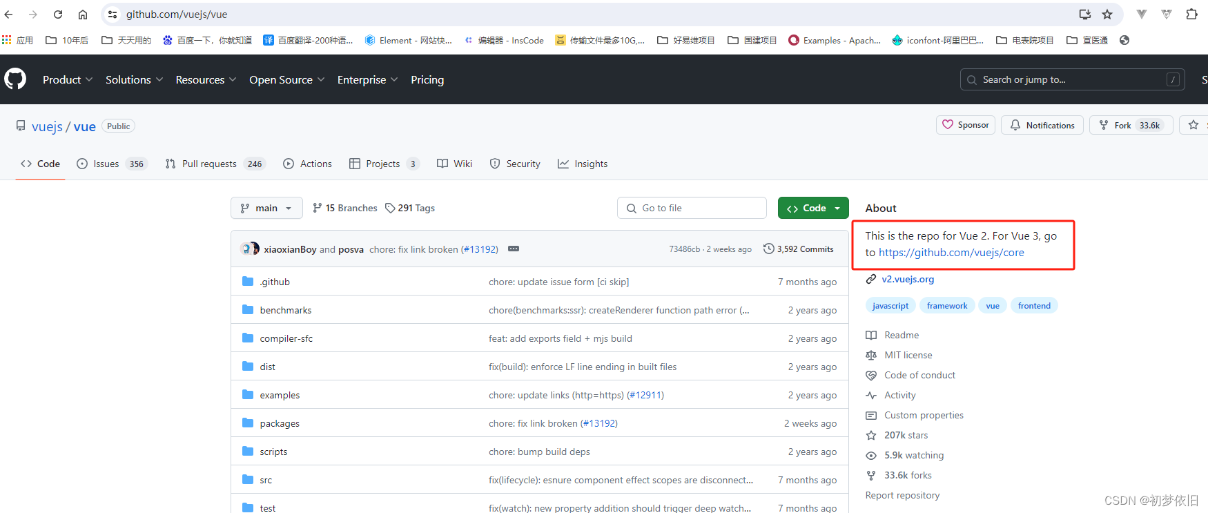Open the green Code dropdown
Viewport: 1208px width, 513px height.
[x=813, y=208]
